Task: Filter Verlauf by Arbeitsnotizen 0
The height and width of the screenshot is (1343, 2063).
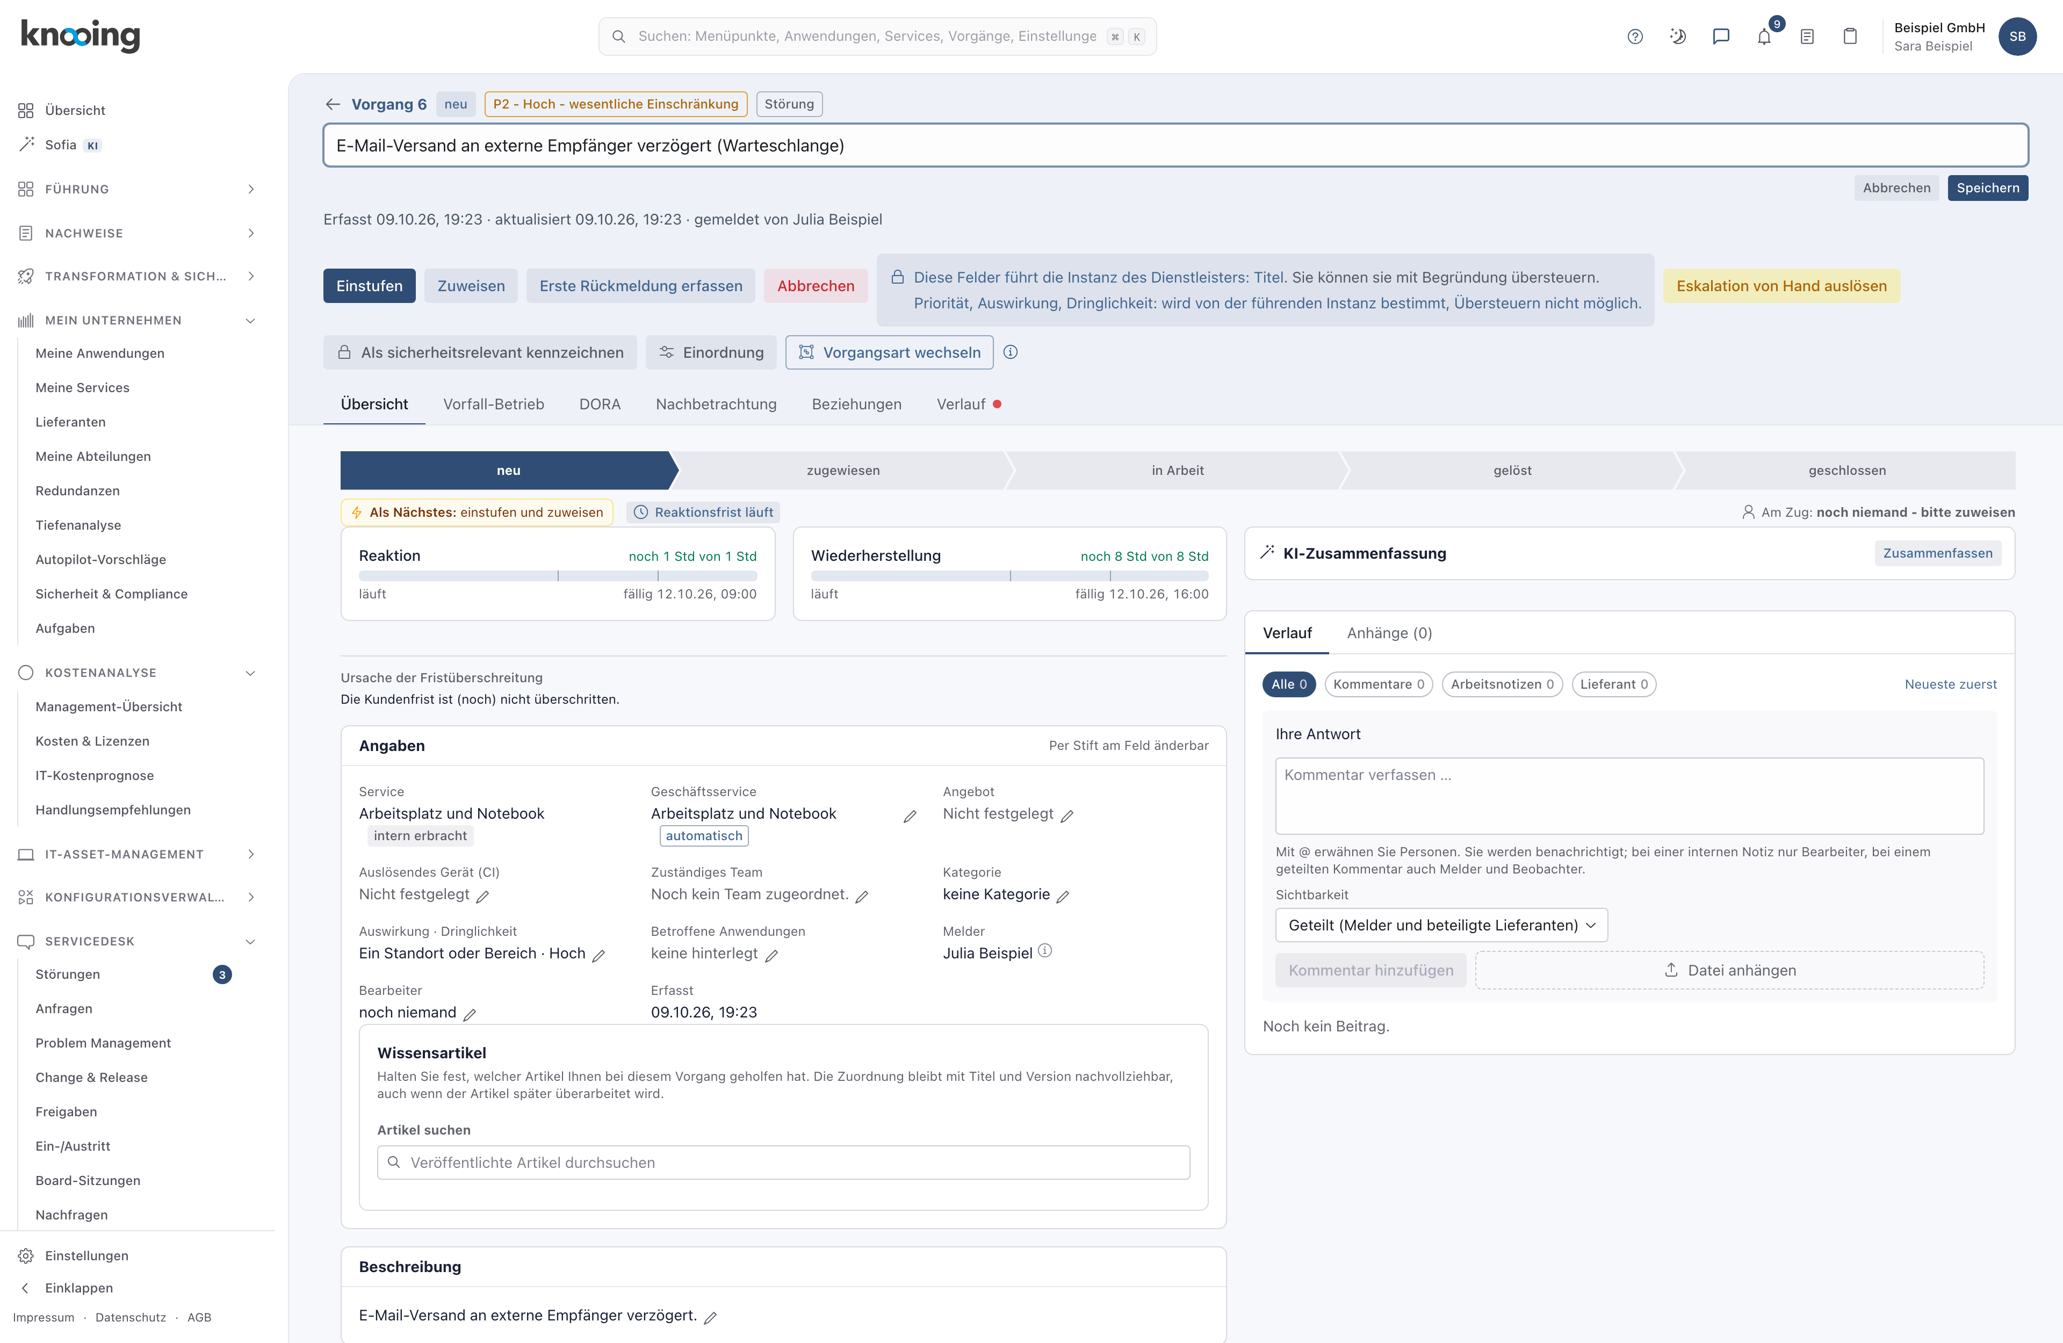Action: (x=1502, y=684)
